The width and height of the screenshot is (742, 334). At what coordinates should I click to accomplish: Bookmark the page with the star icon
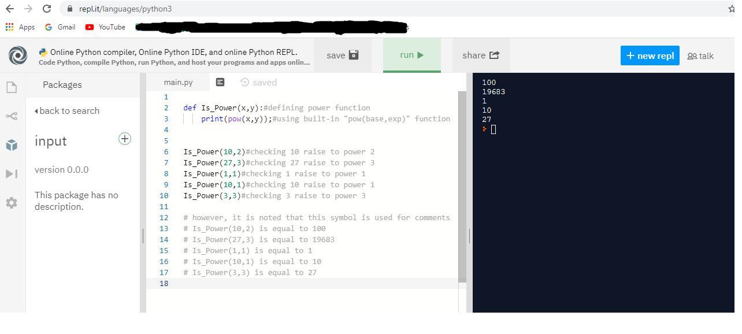[x=732, y=9]
